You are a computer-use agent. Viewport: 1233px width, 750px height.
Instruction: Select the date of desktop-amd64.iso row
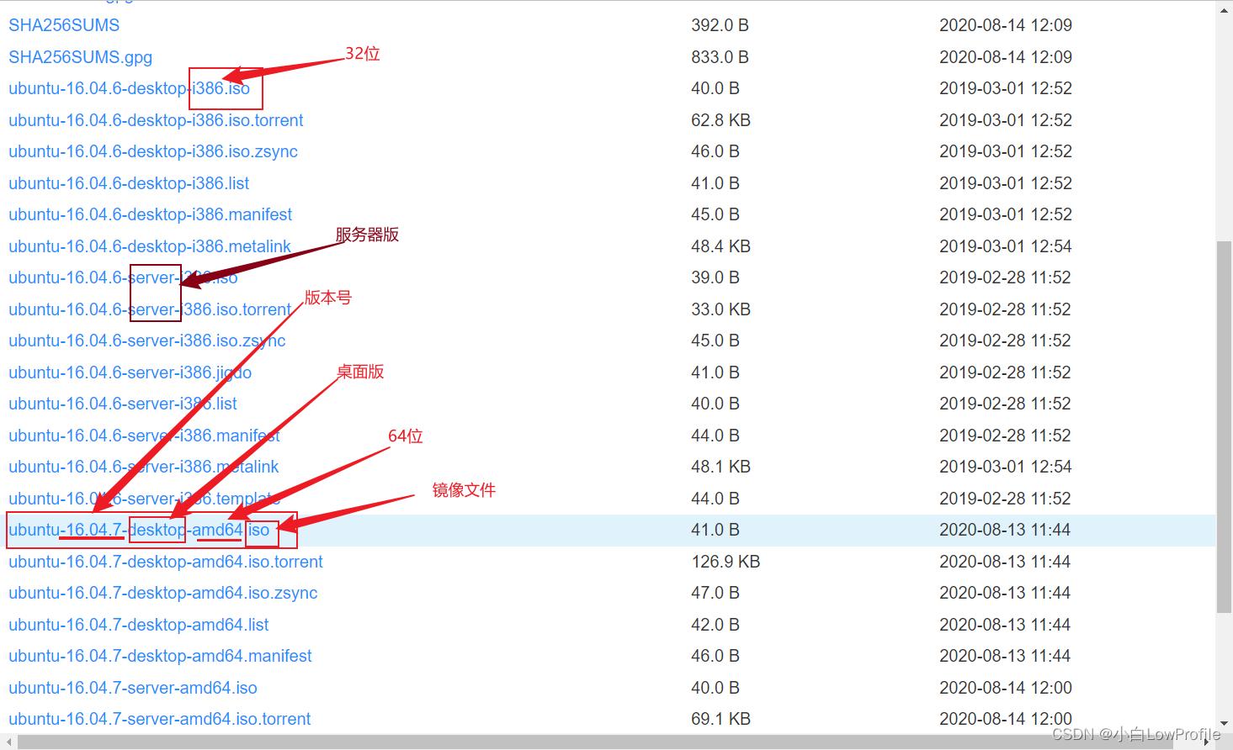pyautogui.click(x=1005, y=530)
